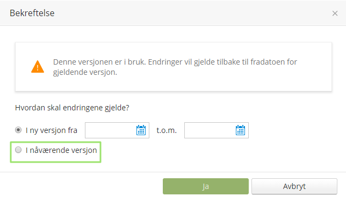Image resolution: width=346 pixels, height=203 pixels.
Task: Open the calendar picker for the t.o.m. date
Action: point(240,130)
